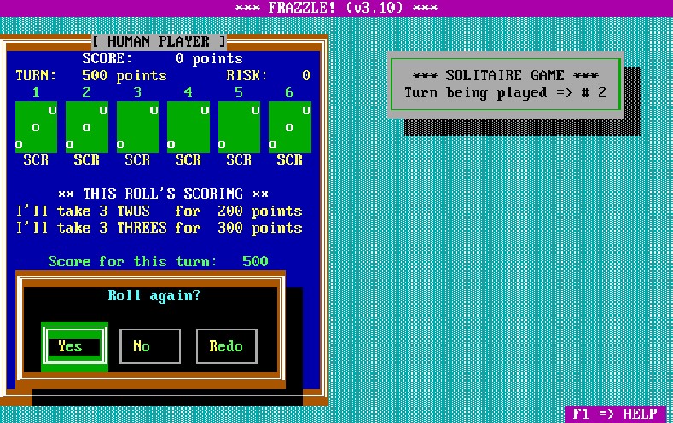Click the first green die

click(37, 127)
